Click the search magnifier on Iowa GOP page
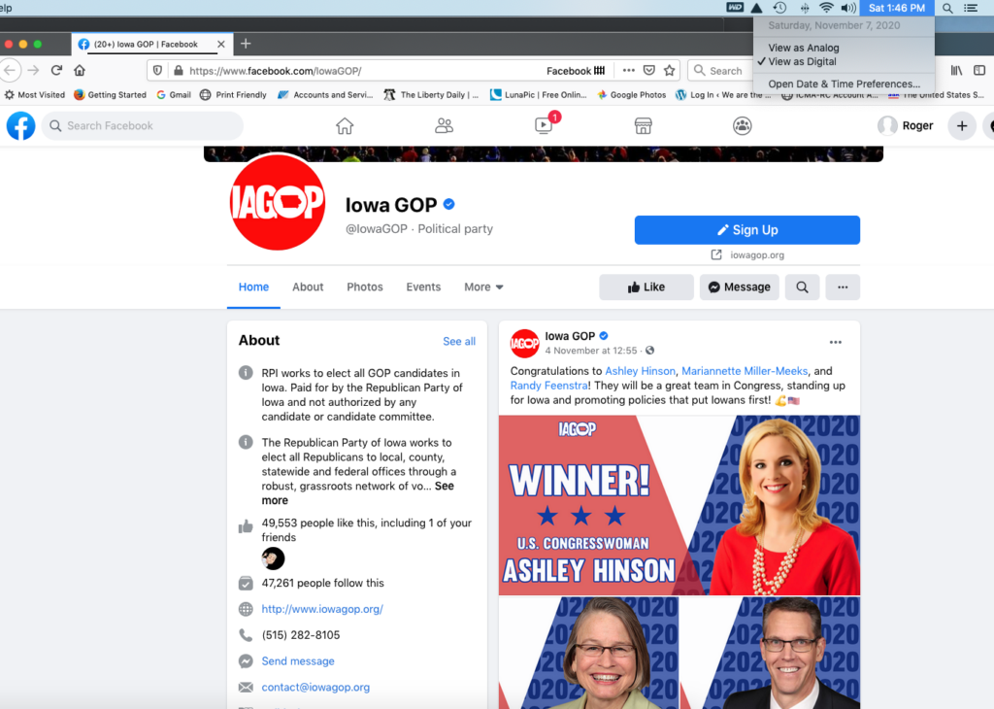 click(x=802, y=287)
